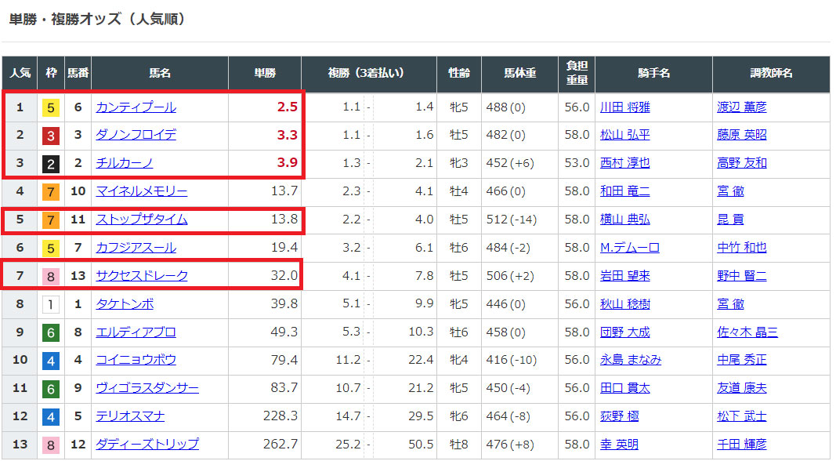Open jockey M.デムーロ page
The height and width of the screenshot is (461, 836).
pyautogui.click(x=629, y=248)
